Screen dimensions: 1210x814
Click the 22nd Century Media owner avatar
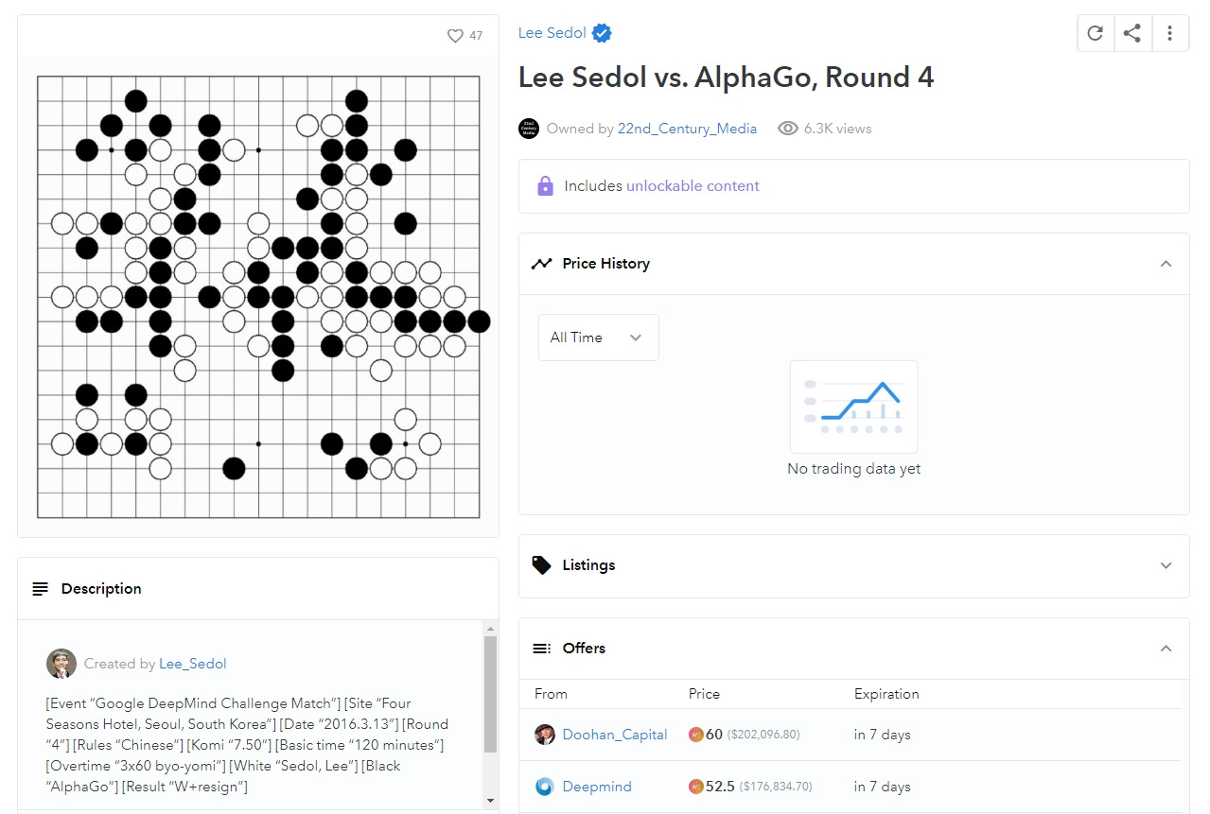coord(529,129)
